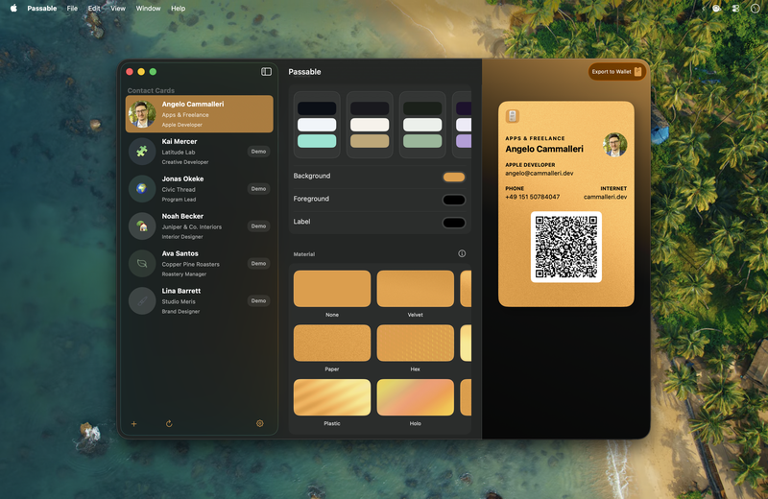Image resolution: width=768 pixels, height=499 pixels.
Task: Click the QR code on pass preview
Action: [x=566, y=247]
